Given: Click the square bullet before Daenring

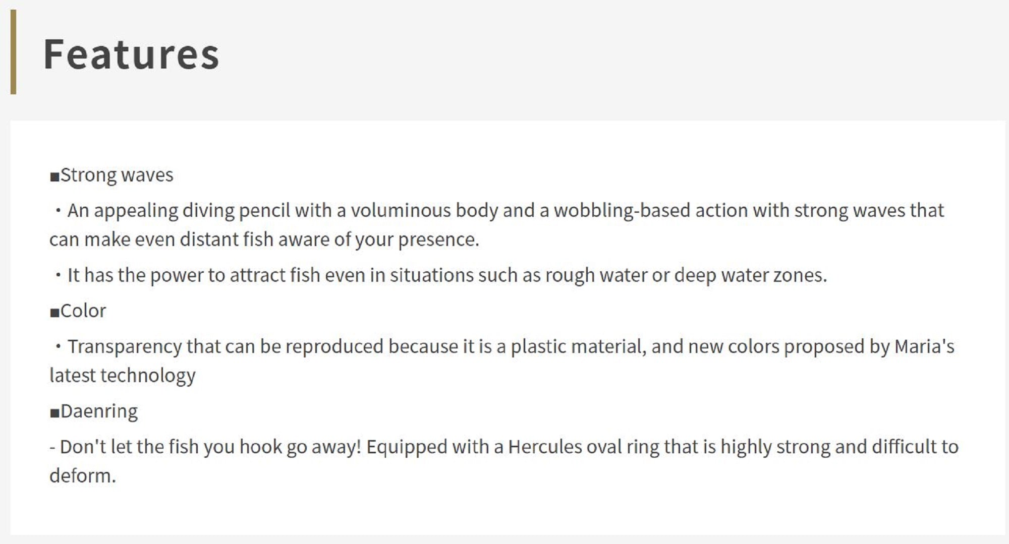Looking at the screenshot, I should tap(54, 413).
